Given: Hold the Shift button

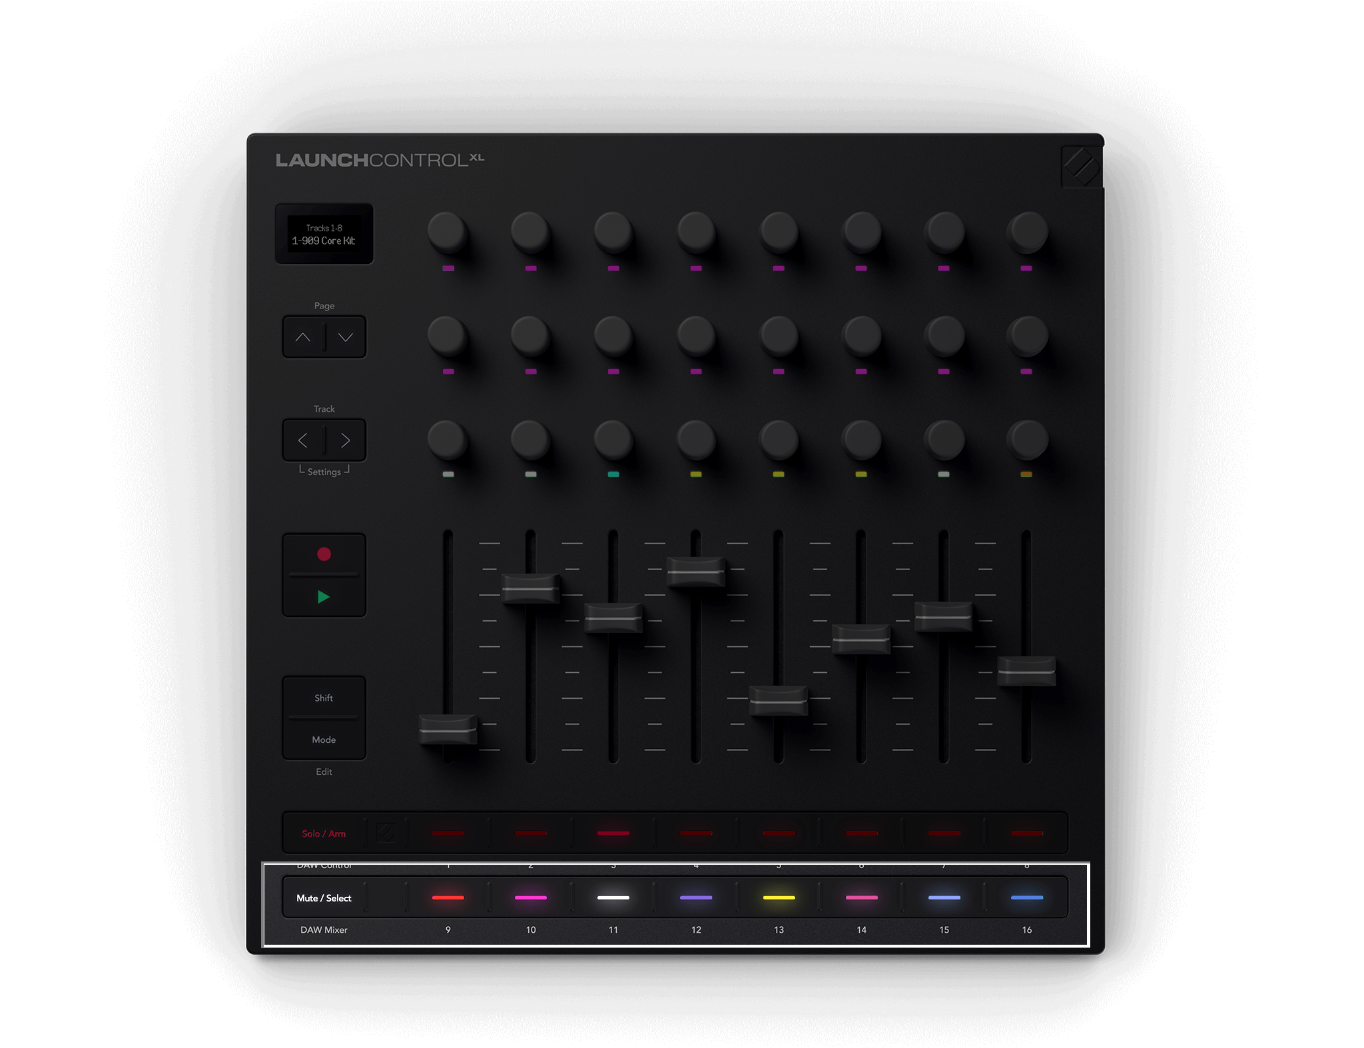Looking at the screenshot, I should tap(324, 698).
